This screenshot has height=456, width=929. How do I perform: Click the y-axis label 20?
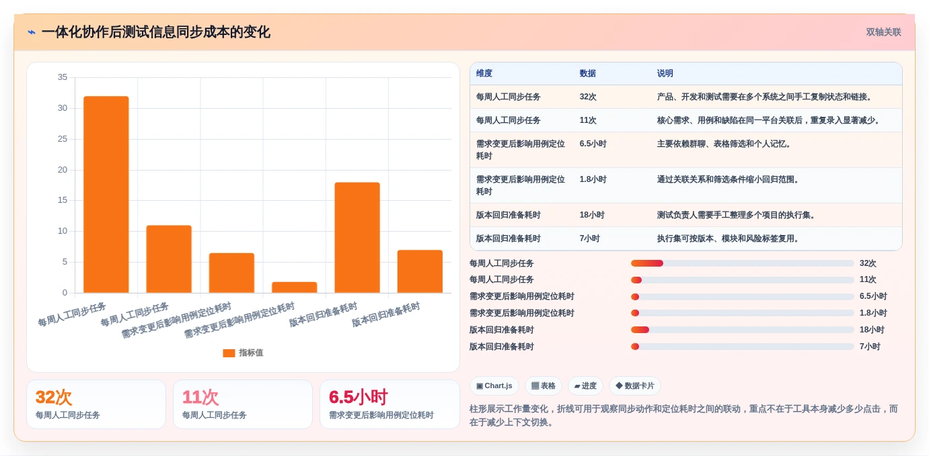tap(63, 170)
